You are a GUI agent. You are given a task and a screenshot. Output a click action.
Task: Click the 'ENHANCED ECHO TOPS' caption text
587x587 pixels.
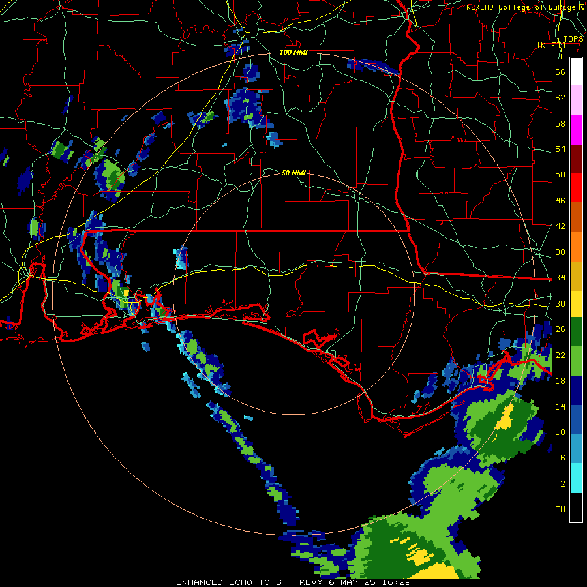(x=229, y=582)
